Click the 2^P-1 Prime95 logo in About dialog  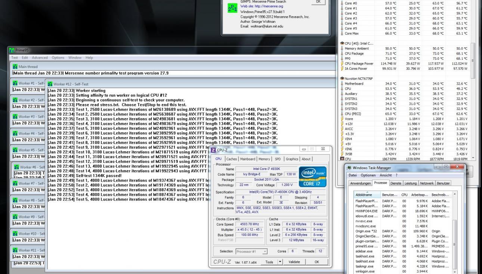click(232, 9)
